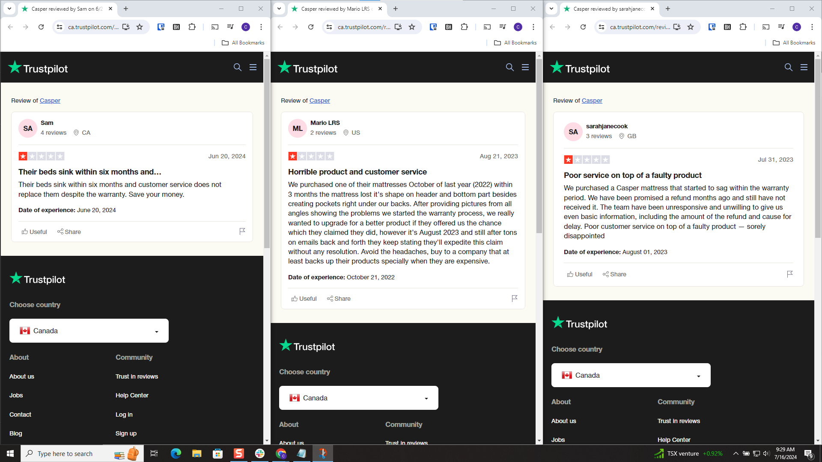Open tab search chevron in left Chrome window

9,9
